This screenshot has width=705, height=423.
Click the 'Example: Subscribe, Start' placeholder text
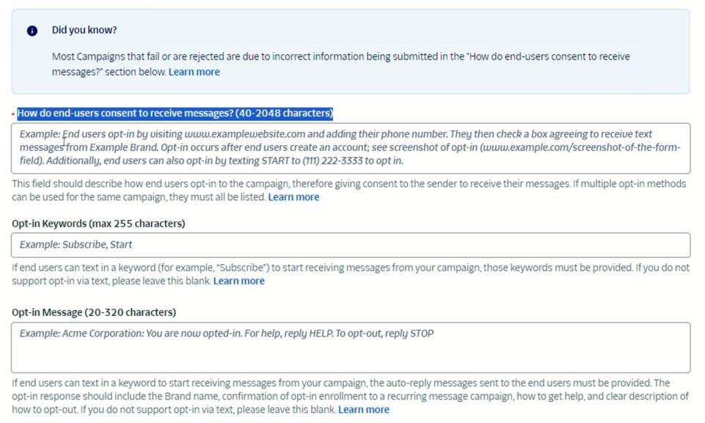(x=76, y=245)
